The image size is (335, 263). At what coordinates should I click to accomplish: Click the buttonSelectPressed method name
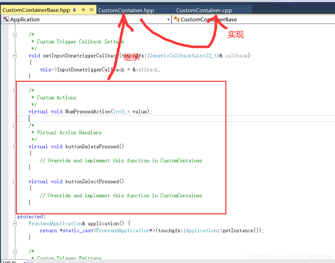(92, 182)
